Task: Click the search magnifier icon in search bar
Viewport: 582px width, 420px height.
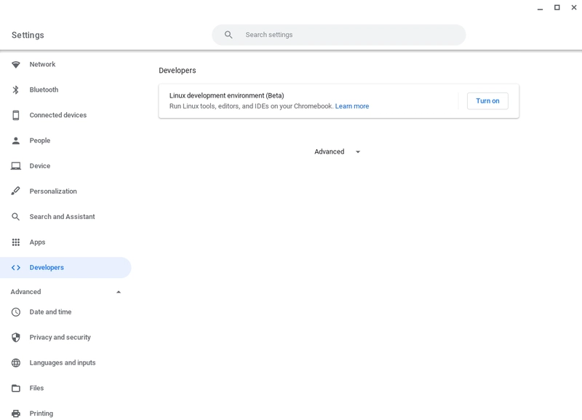Action: 228,35
